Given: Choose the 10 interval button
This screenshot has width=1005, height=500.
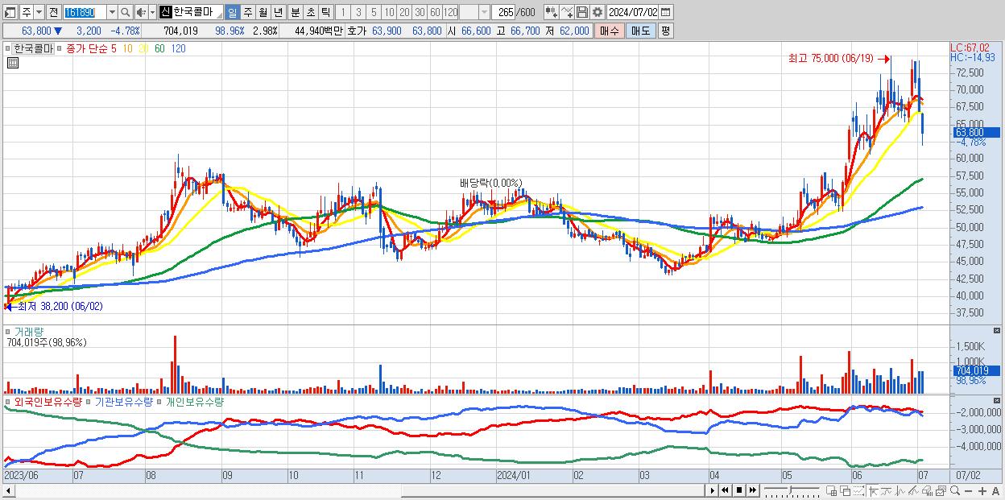Looking at the screenshot, I should [x=389, y=12].
